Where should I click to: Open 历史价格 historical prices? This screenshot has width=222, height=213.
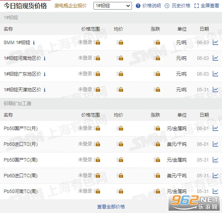[x=177, y=6]
